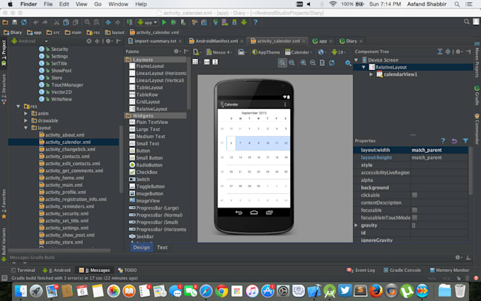
Task: Click the Cut scissors icon
Action: [57, 22]
